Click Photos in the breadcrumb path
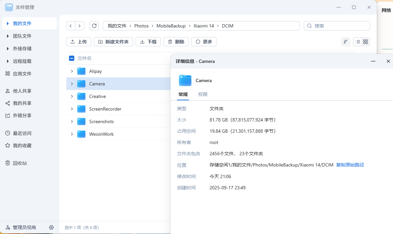The height and width of the screenshot is (234, 393). coord(141,26)
